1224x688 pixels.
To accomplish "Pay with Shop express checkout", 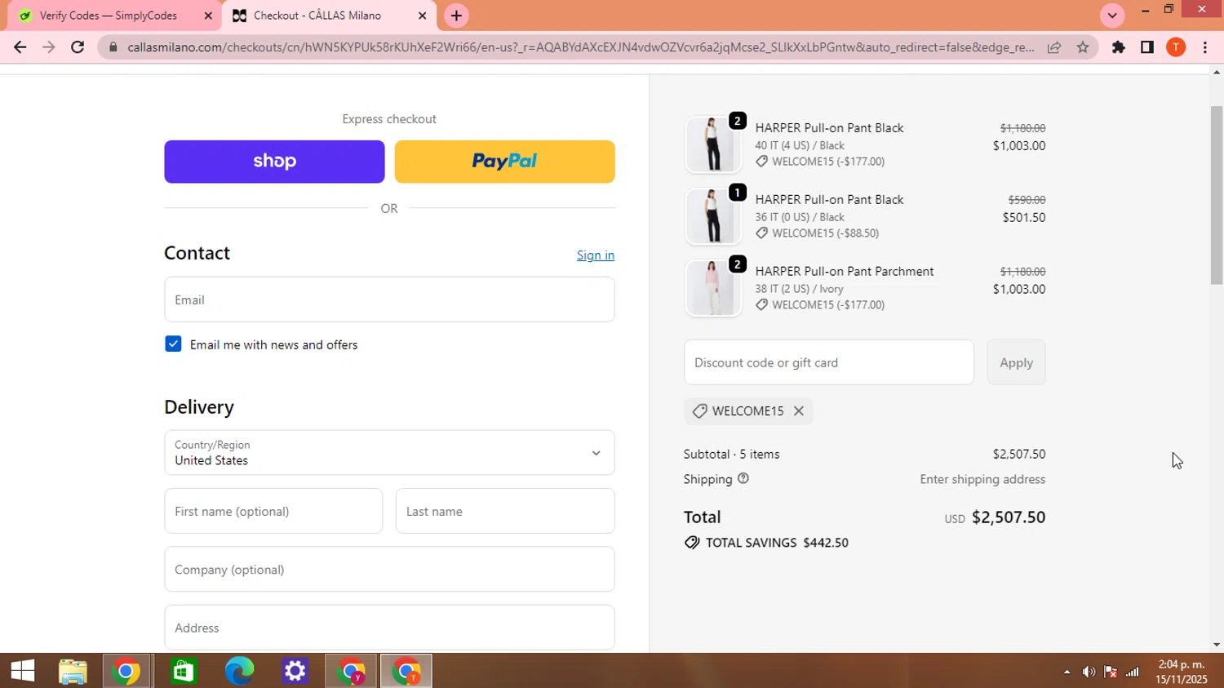I will (274, 162).
